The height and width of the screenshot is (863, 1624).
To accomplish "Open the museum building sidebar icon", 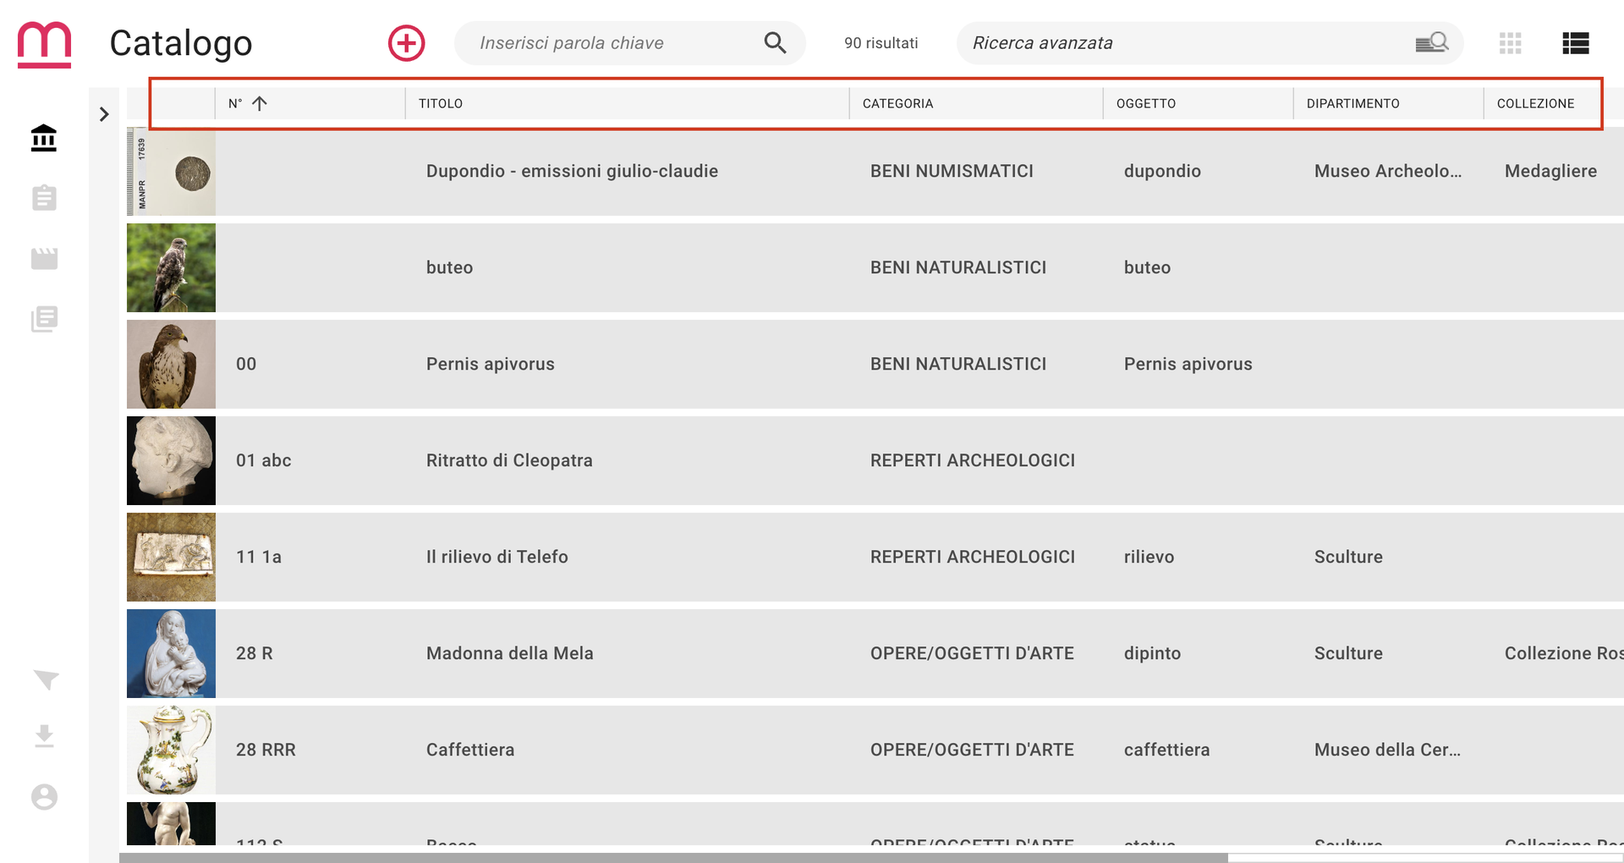I will (x=44, y=138).
